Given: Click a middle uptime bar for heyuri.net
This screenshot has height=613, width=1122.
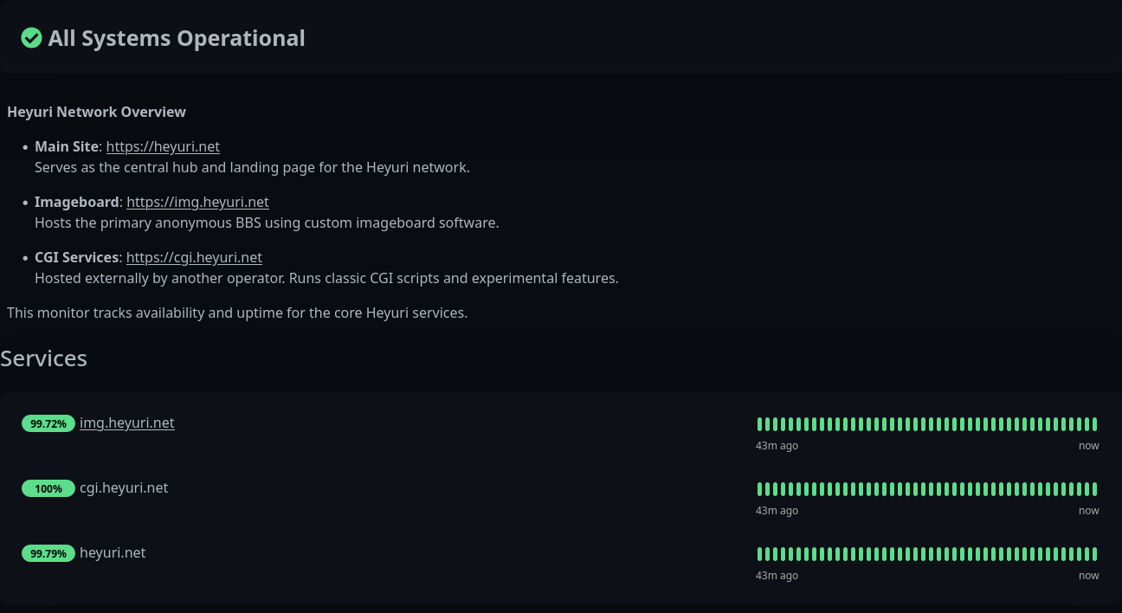Looking at the screenshot, I should 926,553.
